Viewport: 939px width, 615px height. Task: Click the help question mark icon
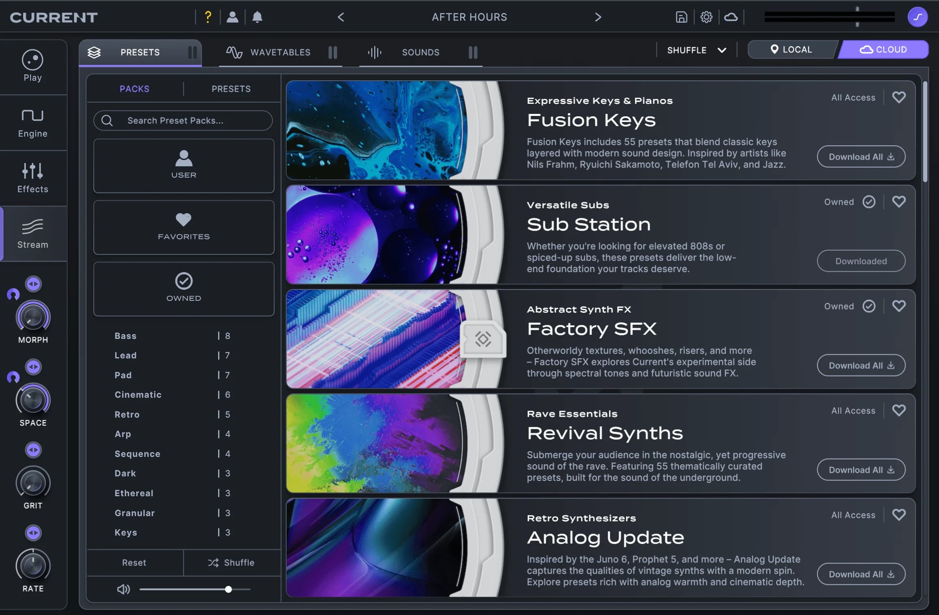(208, 17)
